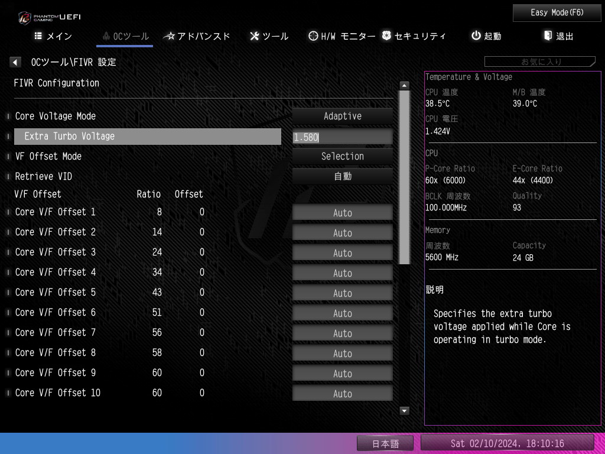Open the 起動 boot tab
605x454 pixels.
(486, 36)
